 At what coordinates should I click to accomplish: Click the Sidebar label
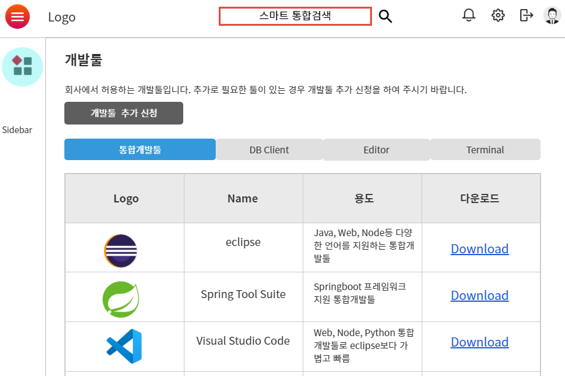click(x=17, y=130)
